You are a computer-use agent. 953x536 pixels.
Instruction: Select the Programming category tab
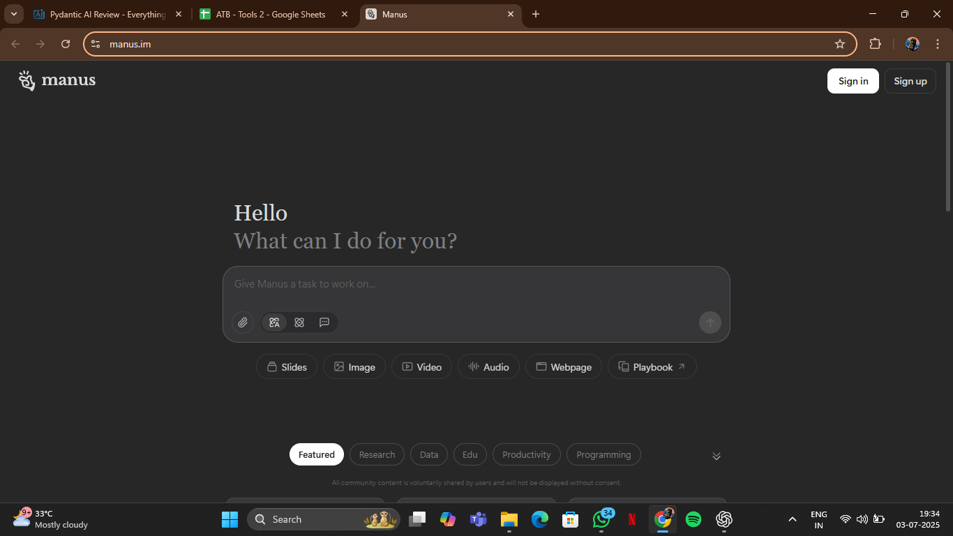(603, 454)
